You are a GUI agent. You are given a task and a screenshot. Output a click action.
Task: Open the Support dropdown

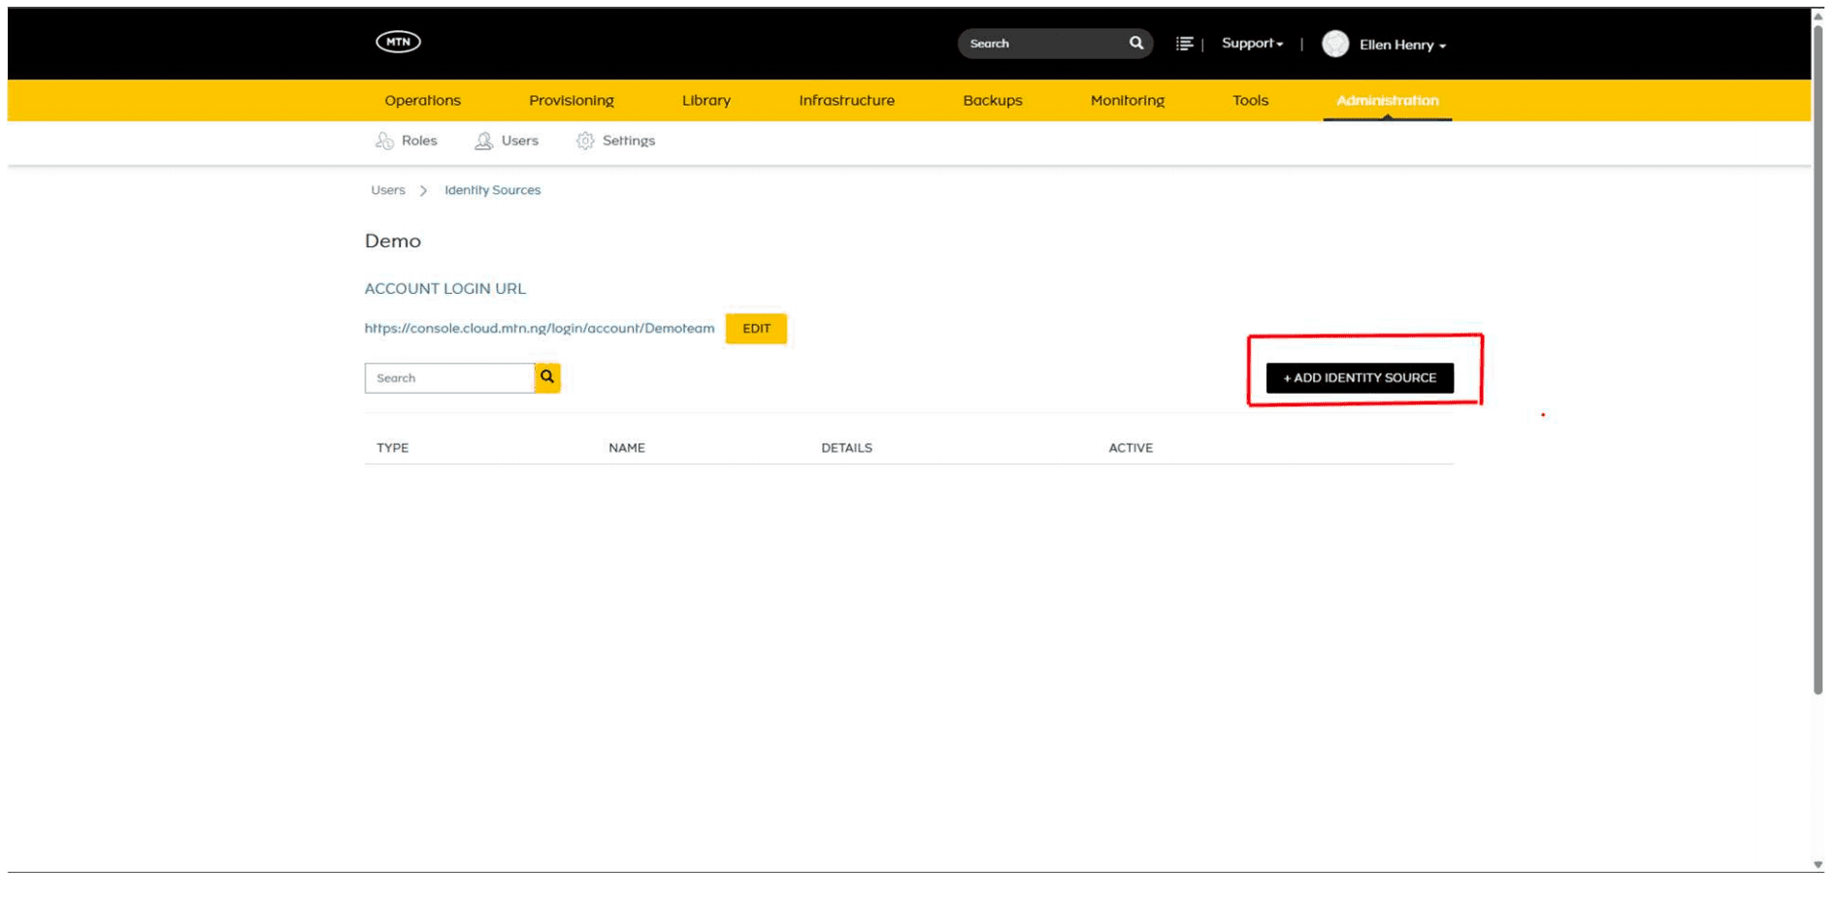[1252, 44]
